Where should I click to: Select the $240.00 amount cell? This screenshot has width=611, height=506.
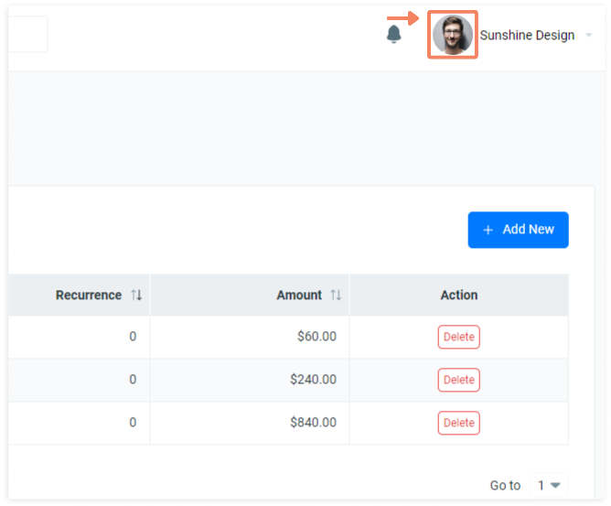(x=250, y=380)
